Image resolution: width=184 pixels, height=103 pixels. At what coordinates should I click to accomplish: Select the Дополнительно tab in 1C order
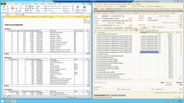tap(119, 28)
